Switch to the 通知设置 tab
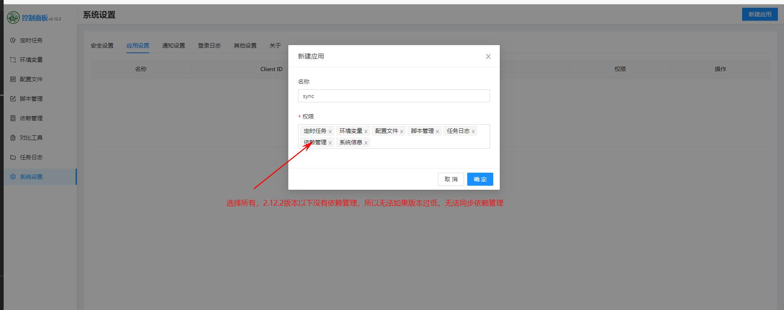784x310 pixels. [x=174, y=46]
